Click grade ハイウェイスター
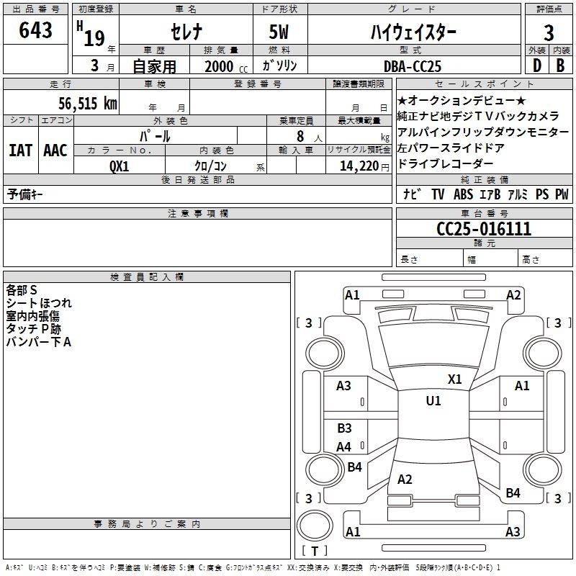 tap(413, 32)
